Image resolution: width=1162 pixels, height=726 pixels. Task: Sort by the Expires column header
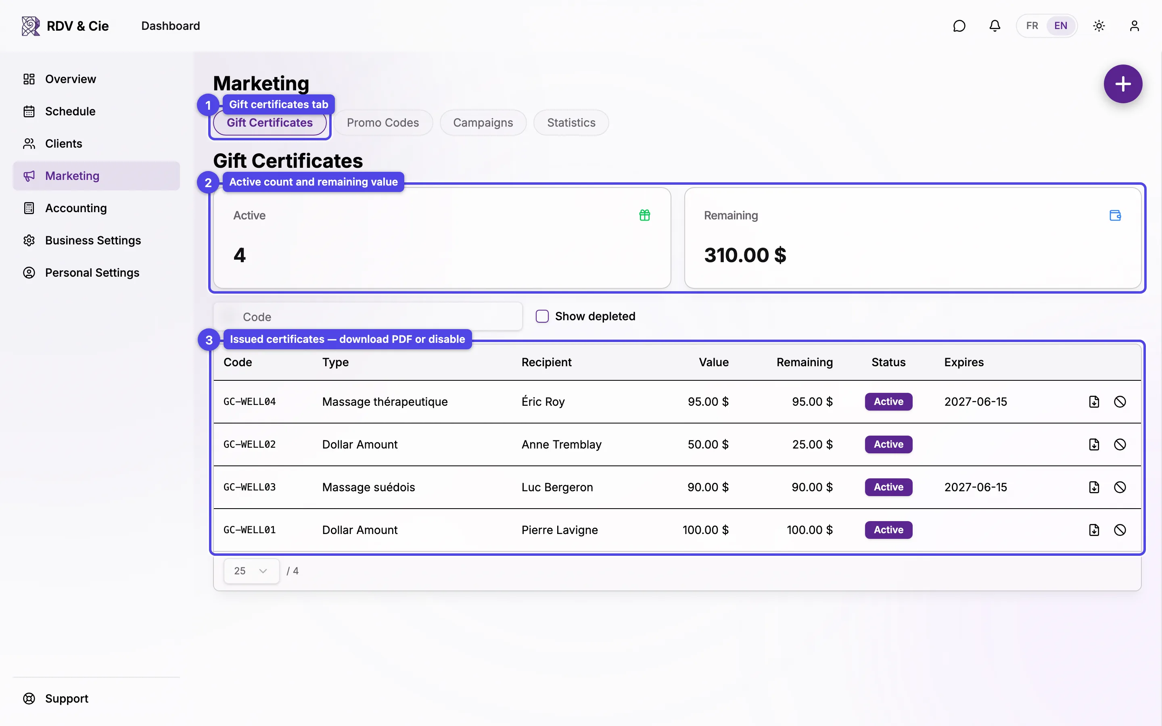963,363
